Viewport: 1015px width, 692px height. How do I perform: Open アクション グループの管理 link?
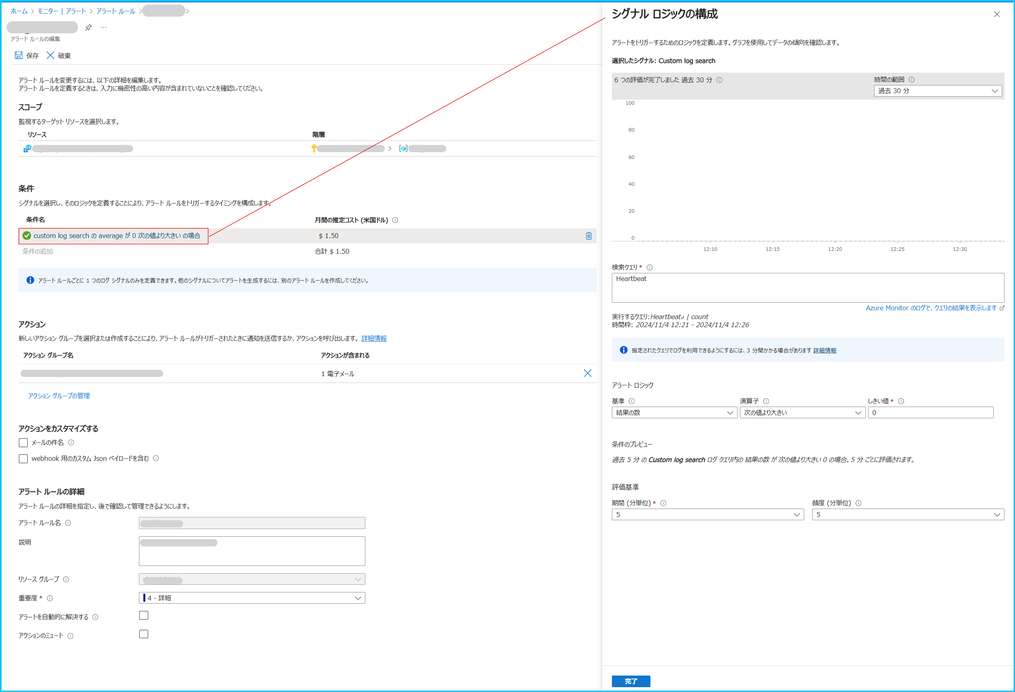[59, 395]
